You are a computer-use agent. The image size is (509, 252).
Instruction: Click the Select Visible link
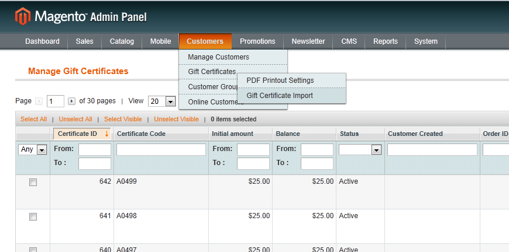point(123,119)
